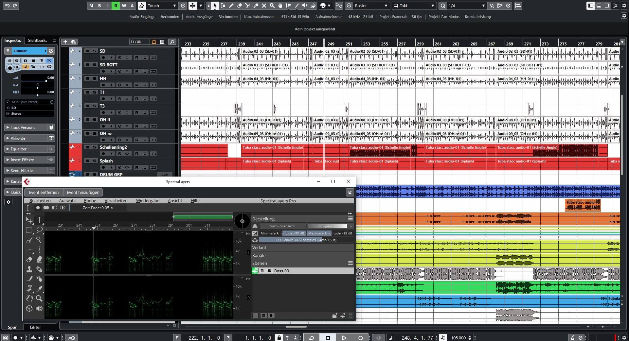Solo the Splash track

click(x=94, y=161)
